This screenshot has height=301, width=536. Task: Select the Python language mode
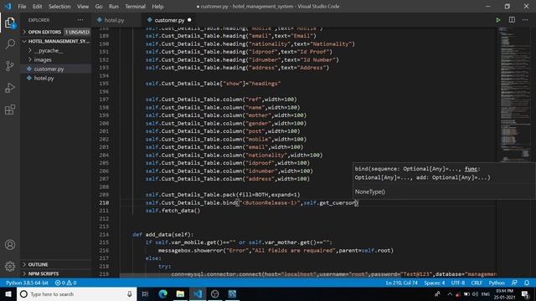497,283
